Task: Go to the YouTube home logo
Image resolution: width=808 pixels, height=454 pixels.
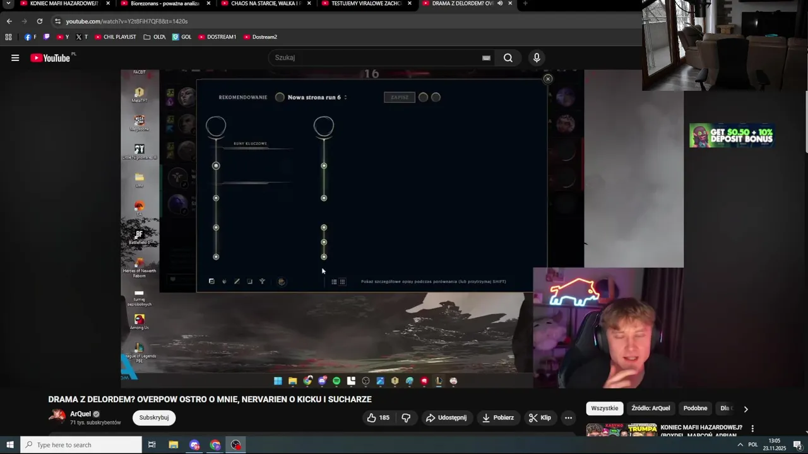Action: pos(50,58)
